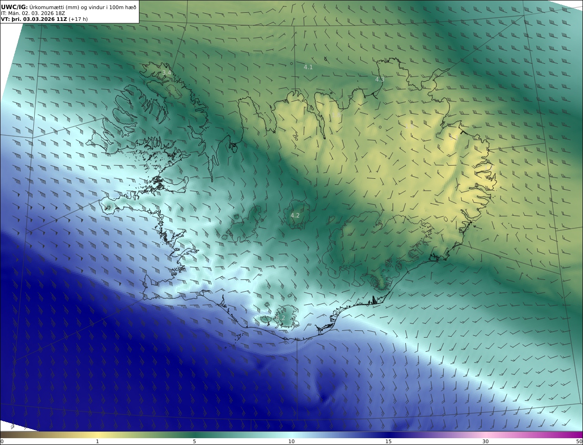Click the 6.2 value label on the southern glacier

(280, 318)
